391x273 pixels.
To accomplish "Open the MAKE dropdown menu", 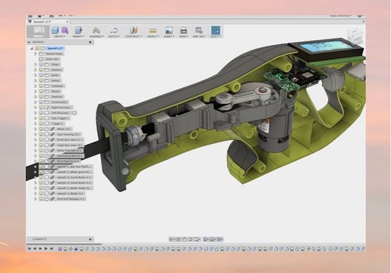I will (x=183, y=36).
